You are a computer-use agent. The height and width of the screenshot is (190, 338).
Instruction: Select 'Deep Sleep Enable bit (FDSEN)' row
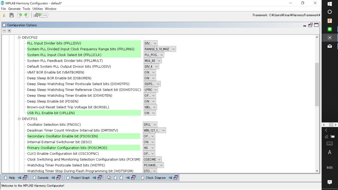pyautogui.click(x=53, y=101)
